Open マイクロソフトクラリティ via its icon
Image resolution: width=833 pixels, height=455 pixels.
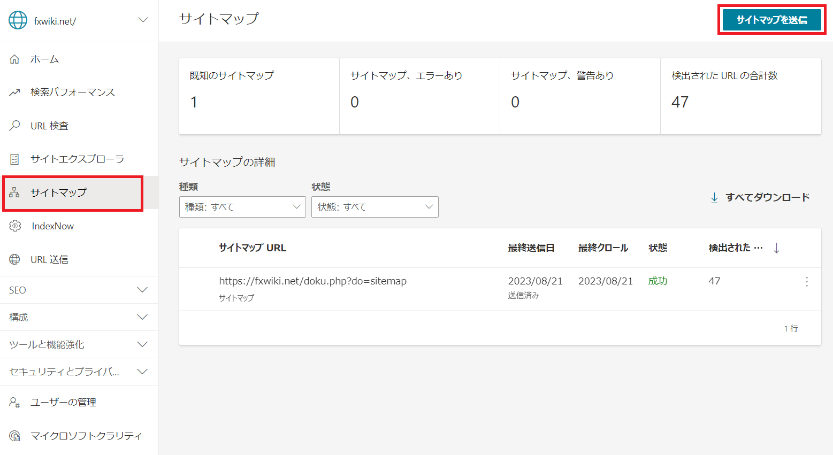[x=15, y=436]
